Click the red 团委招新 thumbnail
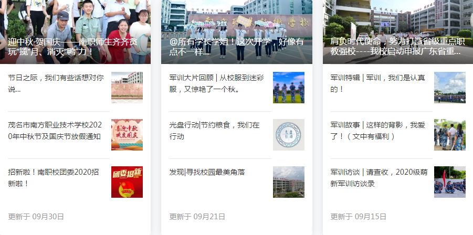This screenshot has width=473, height=235. (x=127, y=182)
